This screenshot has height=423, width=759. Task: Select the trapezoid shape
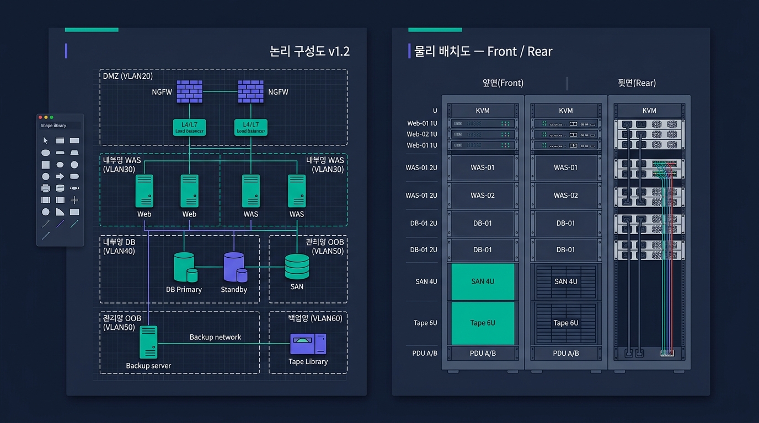pos(74,153)
